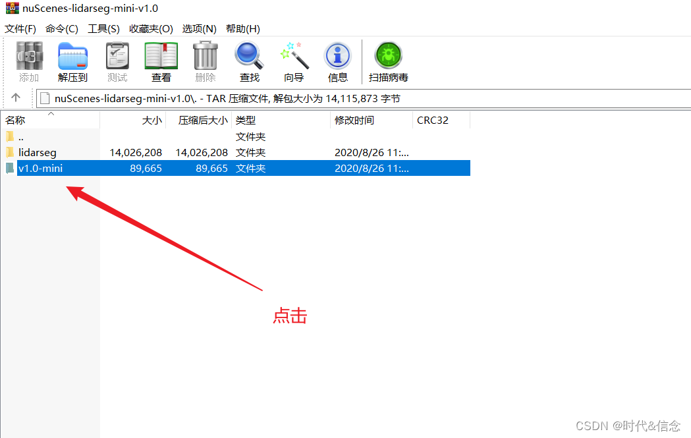The width and height of the screenshot is (691, 438).
Task: Select the v1.0-mini folder name
Action: click(41, 169)
